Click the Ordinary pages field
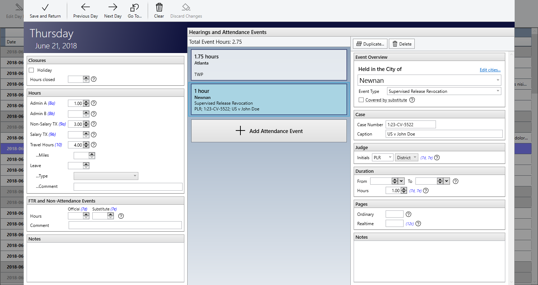538x285 pixels. (395, 214)
